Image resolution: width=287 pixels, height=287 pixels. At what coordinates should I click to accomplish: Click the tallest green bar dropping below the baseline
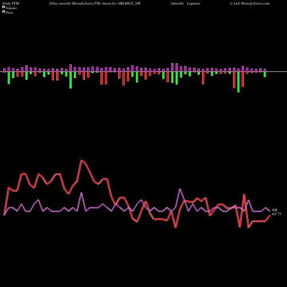[238, 82]
